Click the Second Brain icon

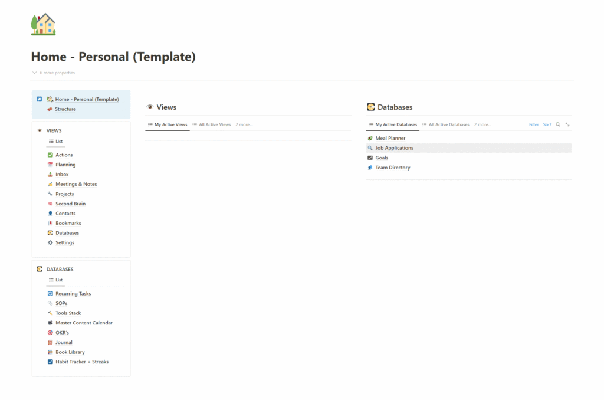point(50,204)
